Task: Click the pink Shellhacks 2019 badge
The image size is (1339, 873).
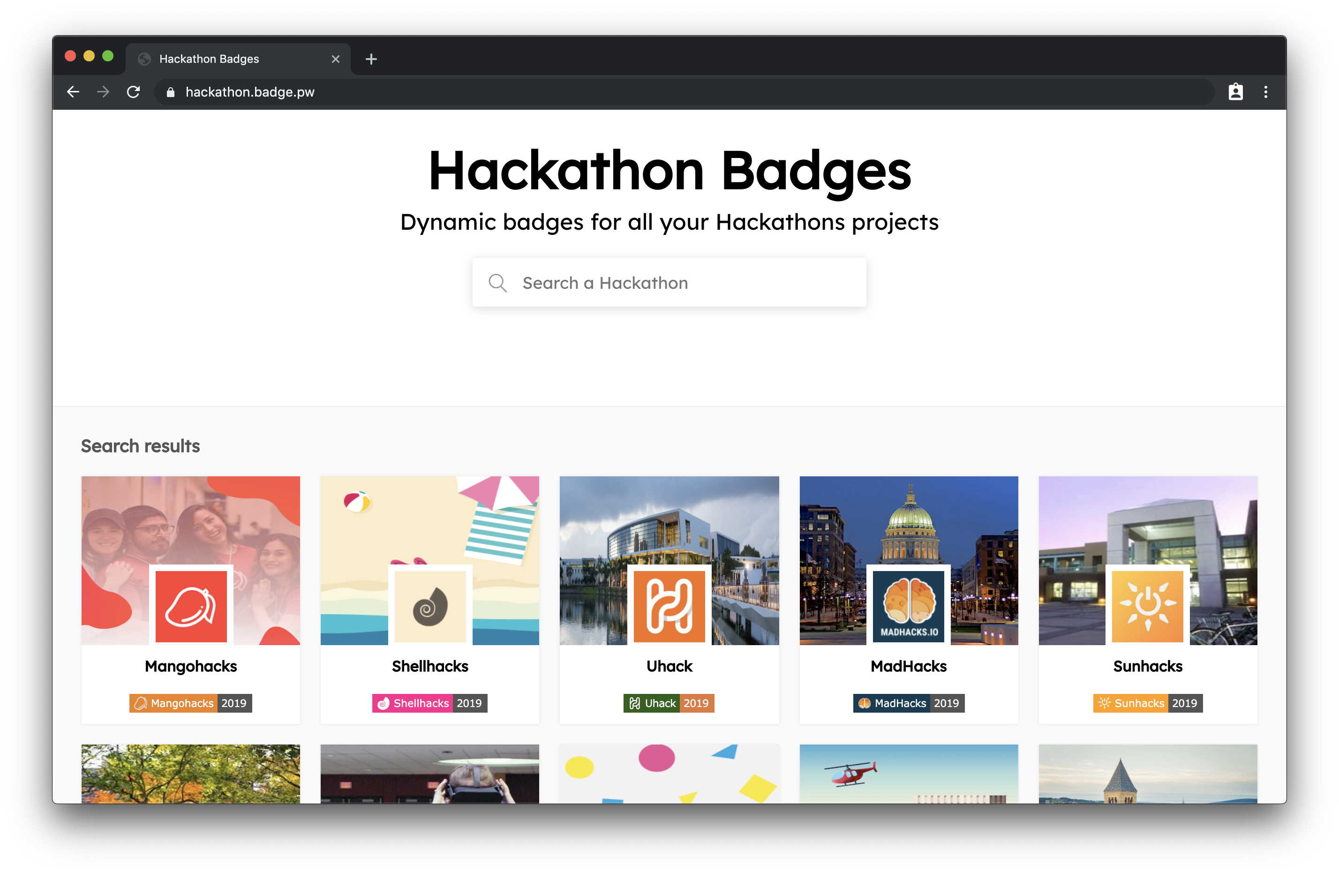Action: pos(430,703)
